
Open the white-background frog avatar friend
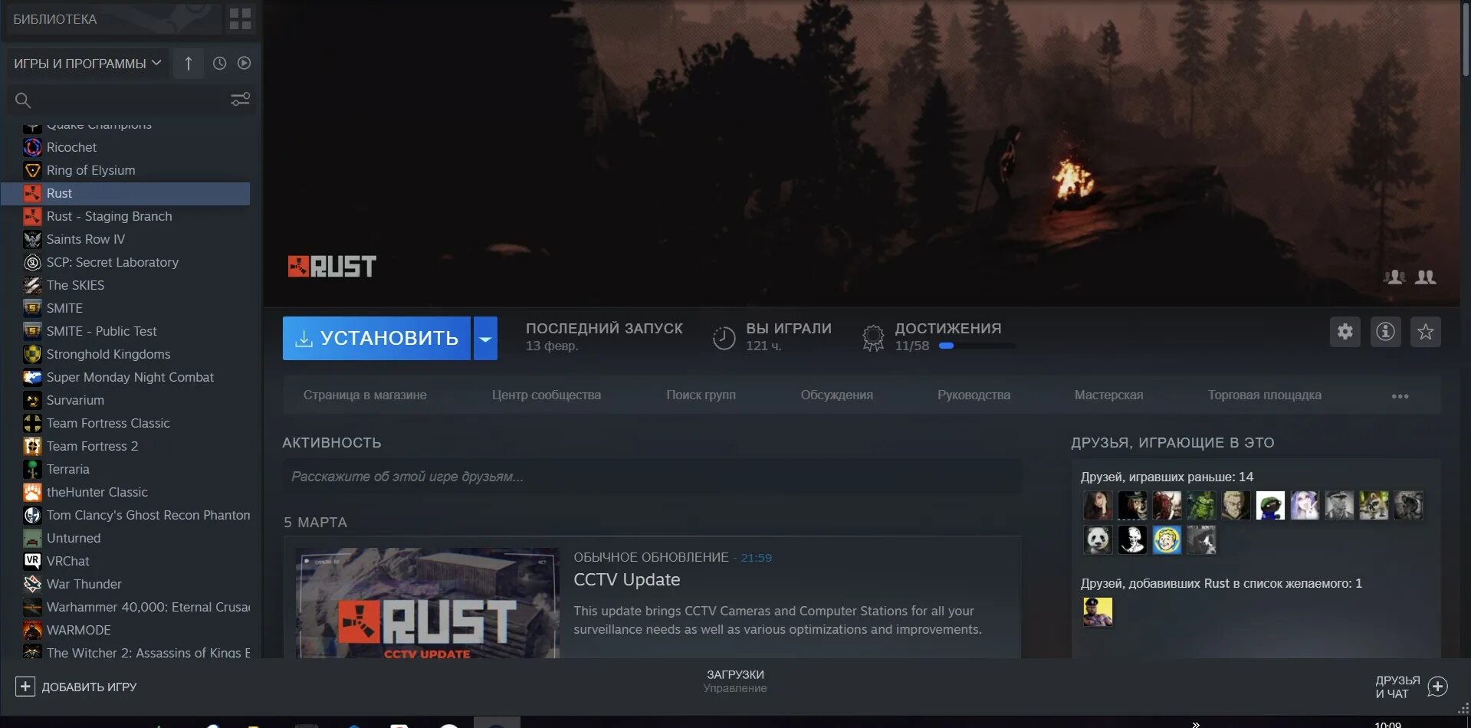click(1270, 506)
